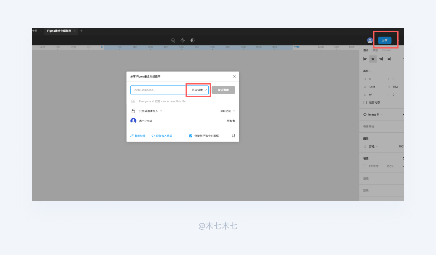Click the FFFFFF fill color swatch
Image resolution: width=436 pixels, height=255 pixels.
[x=365, y=166]
